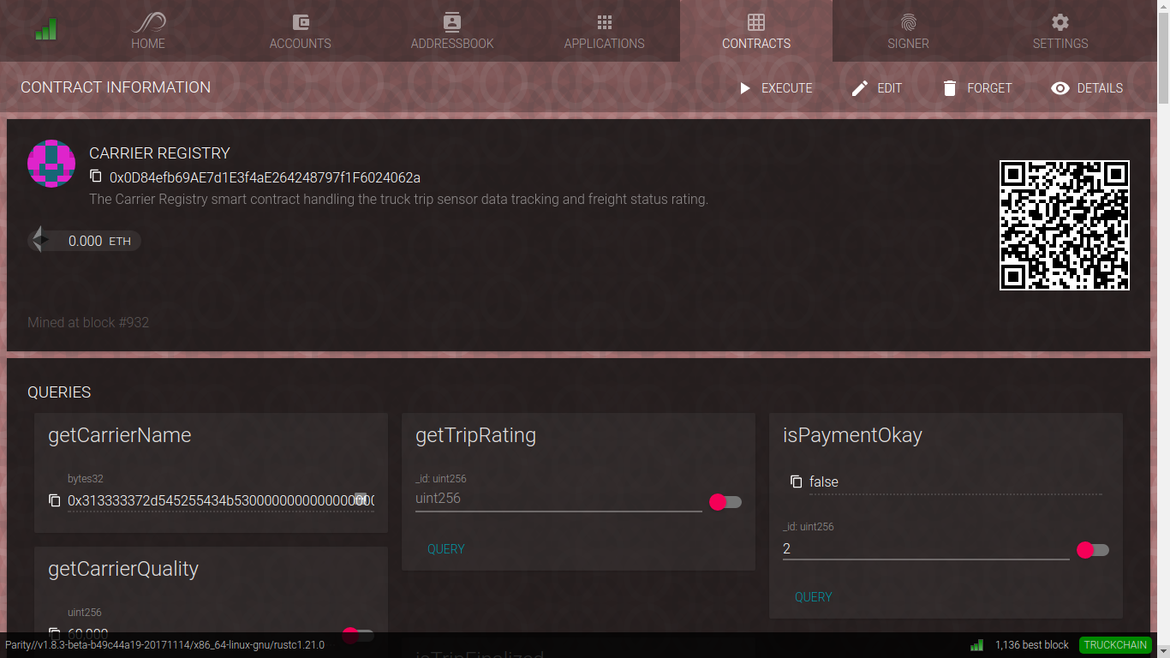
Task: Switch to the Addressbook tab
Action: click(452, 31)
